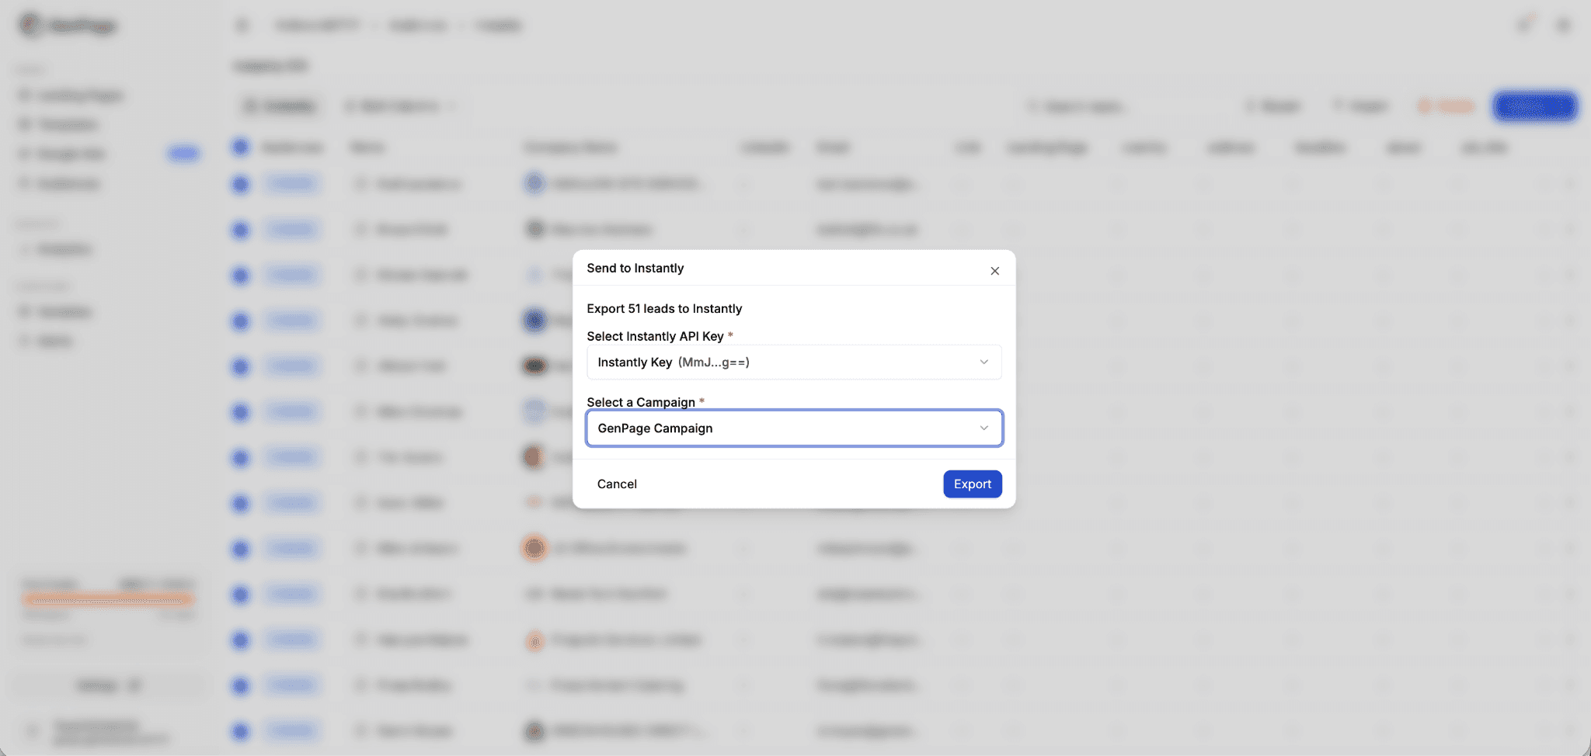Click the 'Export 51 leads to Instantly' text
This screenshot has width=1591, height=756.
coord(664,309)
